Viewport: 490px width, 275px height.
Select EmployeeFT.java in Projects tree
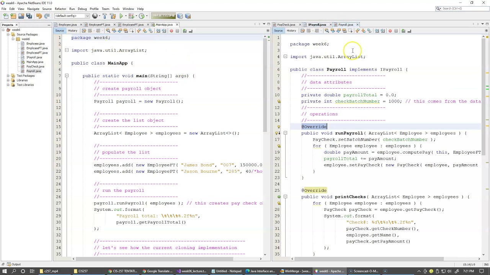click(37, 48)
